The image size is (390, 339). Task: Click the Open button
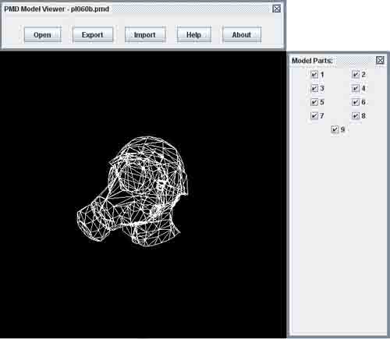(42, 34)
